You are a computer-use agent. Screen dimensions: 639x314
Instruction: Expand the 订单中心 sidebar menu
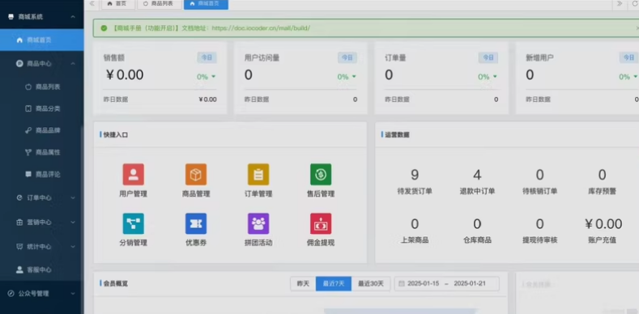tap(42, 198)
